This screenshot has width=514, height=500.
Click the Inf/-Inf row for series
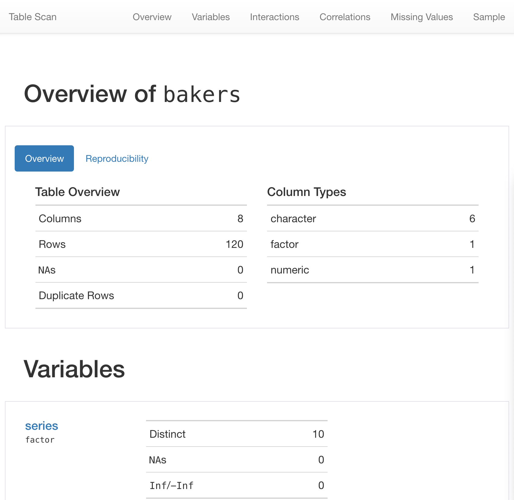click(237, 485)
